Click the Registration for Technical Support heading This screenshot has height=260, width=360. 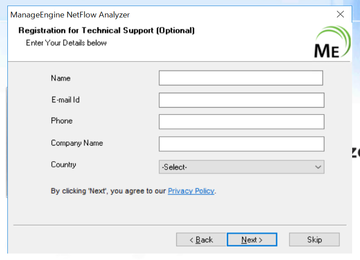click(x=106, y=30)
